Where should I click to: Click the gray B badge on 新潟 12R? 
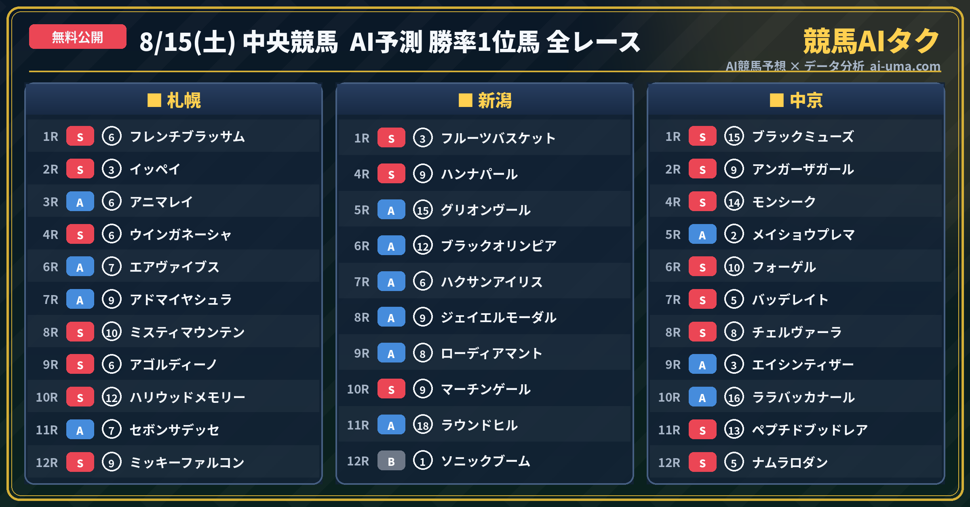(x=391, y=461)
